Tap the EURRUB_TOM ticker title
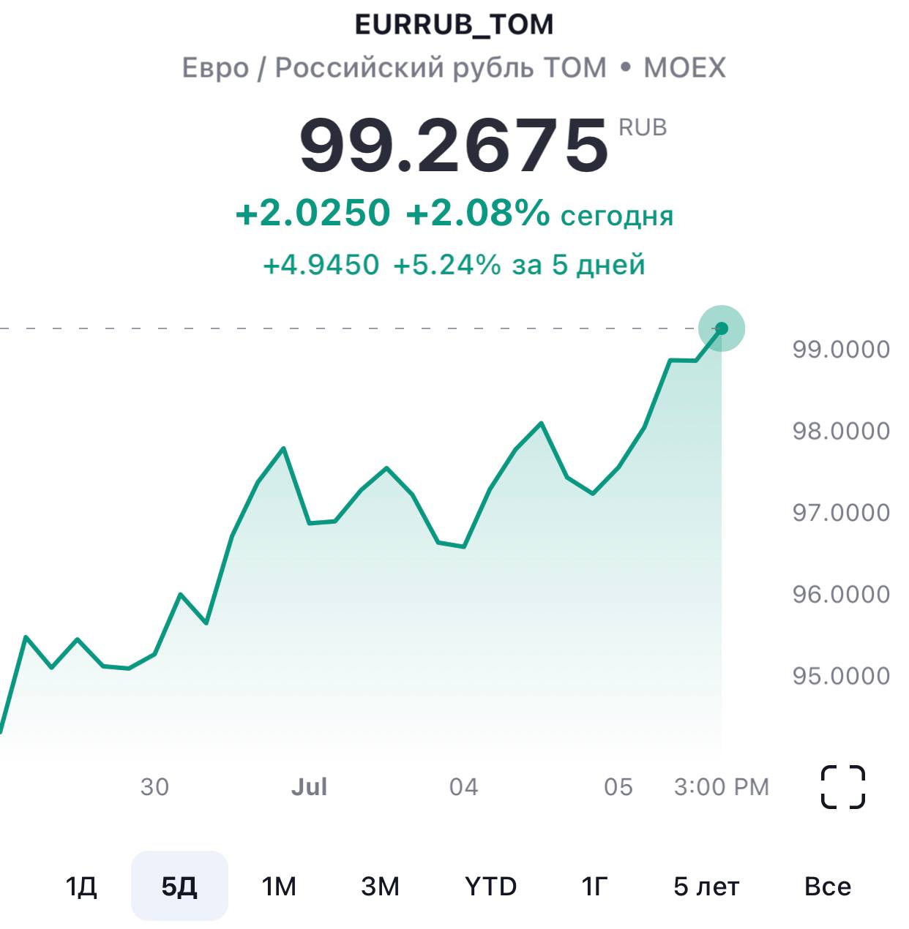Screen dimensions: 909x929 click(454, 25)
